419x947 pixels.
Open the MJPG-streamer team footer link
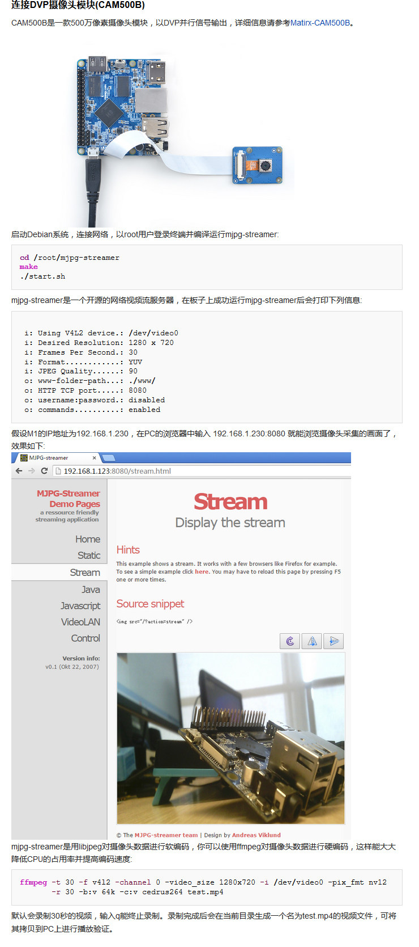(x=166, y=835)
